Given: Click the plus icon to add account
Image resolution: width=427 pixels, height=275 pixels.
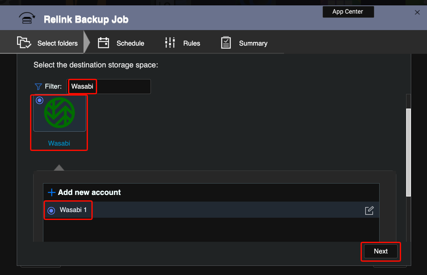Looking at the screenshot, I should point(51,192).
